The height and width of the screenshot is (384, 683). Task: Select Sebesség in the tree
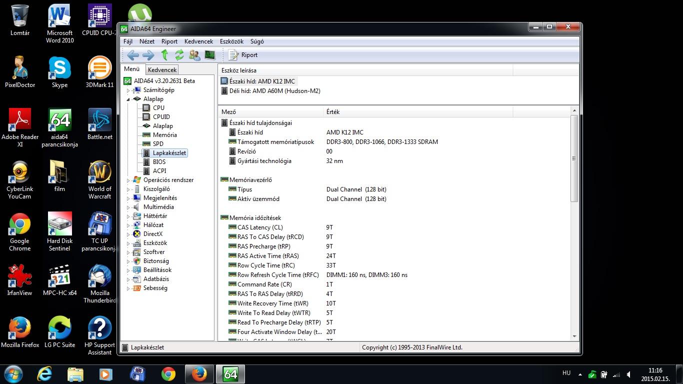[155, 288]
